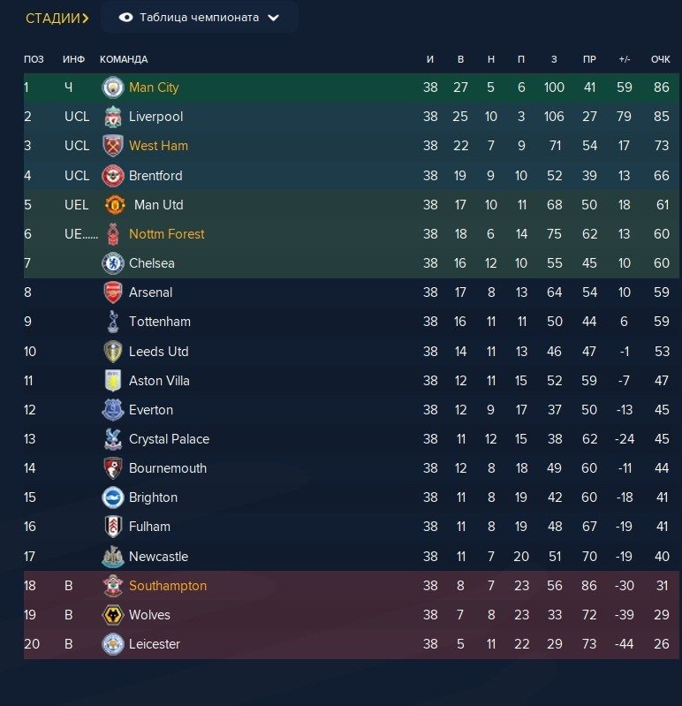Click the Man Utd crest icon
Screen dimensions: 682x706
[x=115, y=205]
